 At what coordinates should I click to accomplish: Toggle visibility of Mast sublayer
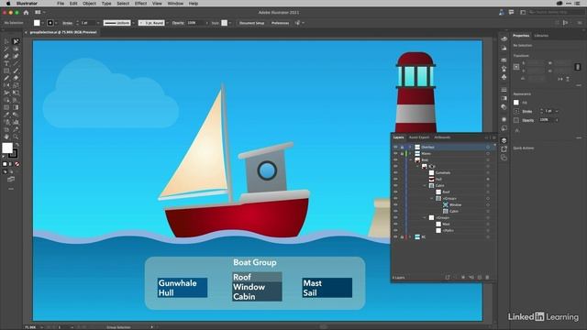395,224
